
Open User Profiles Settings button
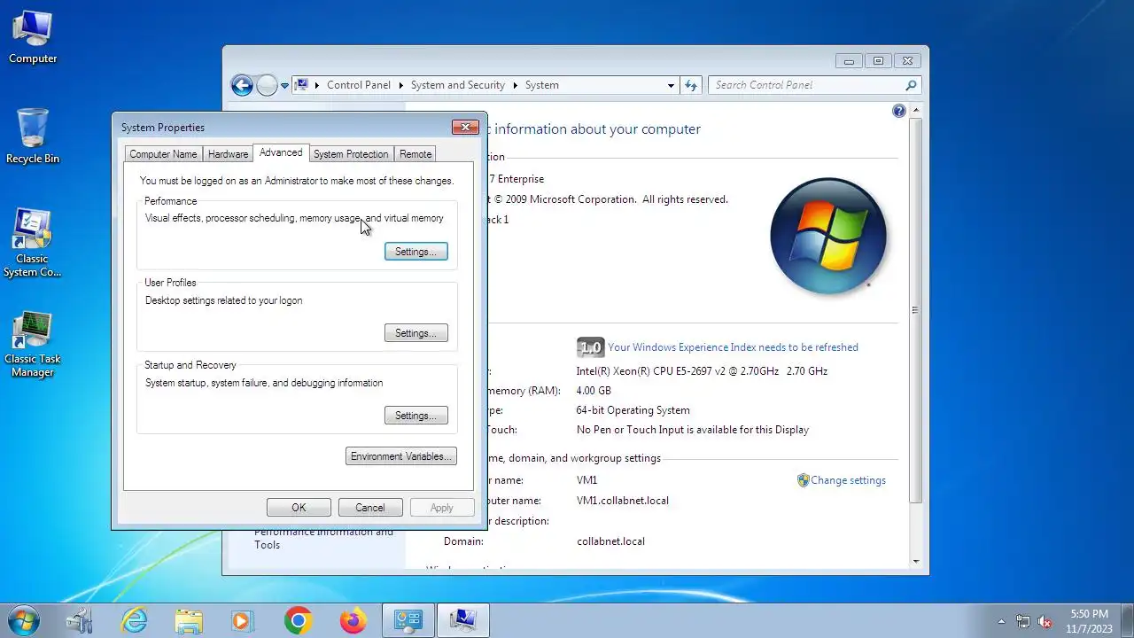pos(416,333)
